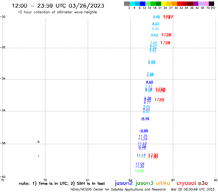
Task: Click the wave height value '7.15'
Action: click(153, 52)
